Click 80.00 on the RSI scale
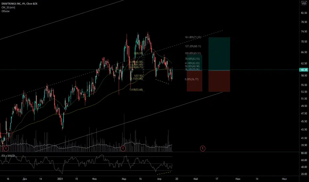Image resolution: width=309 pixels, height=182 pixels. [x=304, y=153]
